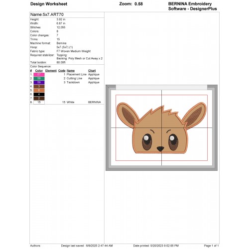Click the dark brown swatch numbered 2
249x249 pixels.
click(39, 99)
